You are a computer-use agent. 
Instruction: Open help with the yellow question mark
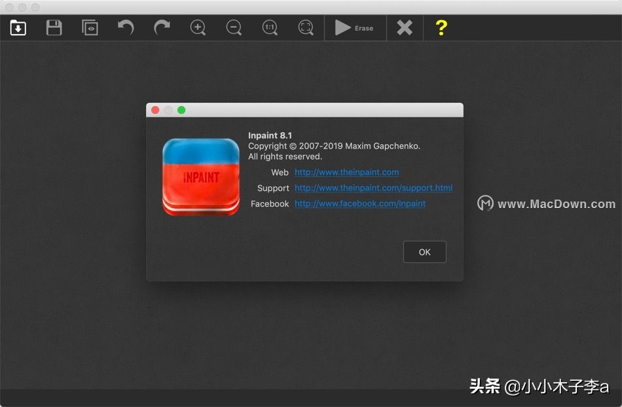point(441,27)
